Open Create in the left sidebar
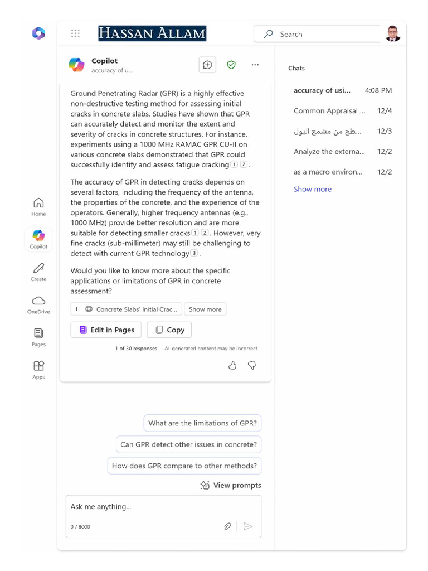The height and width of the screenshot is (571, 428). [x=38, y=272]
